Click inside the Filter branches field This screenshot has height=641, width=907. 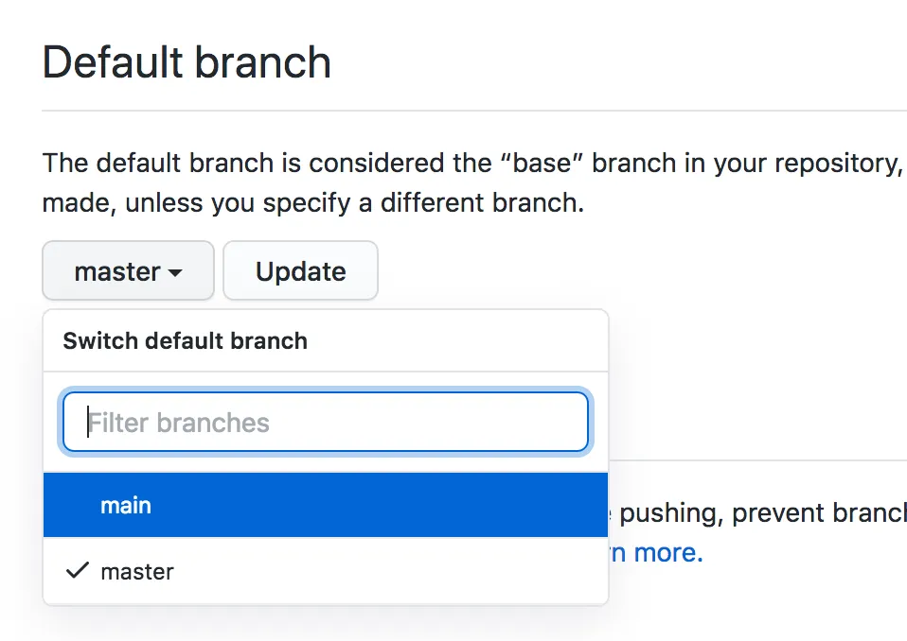(x=326, y=422)
